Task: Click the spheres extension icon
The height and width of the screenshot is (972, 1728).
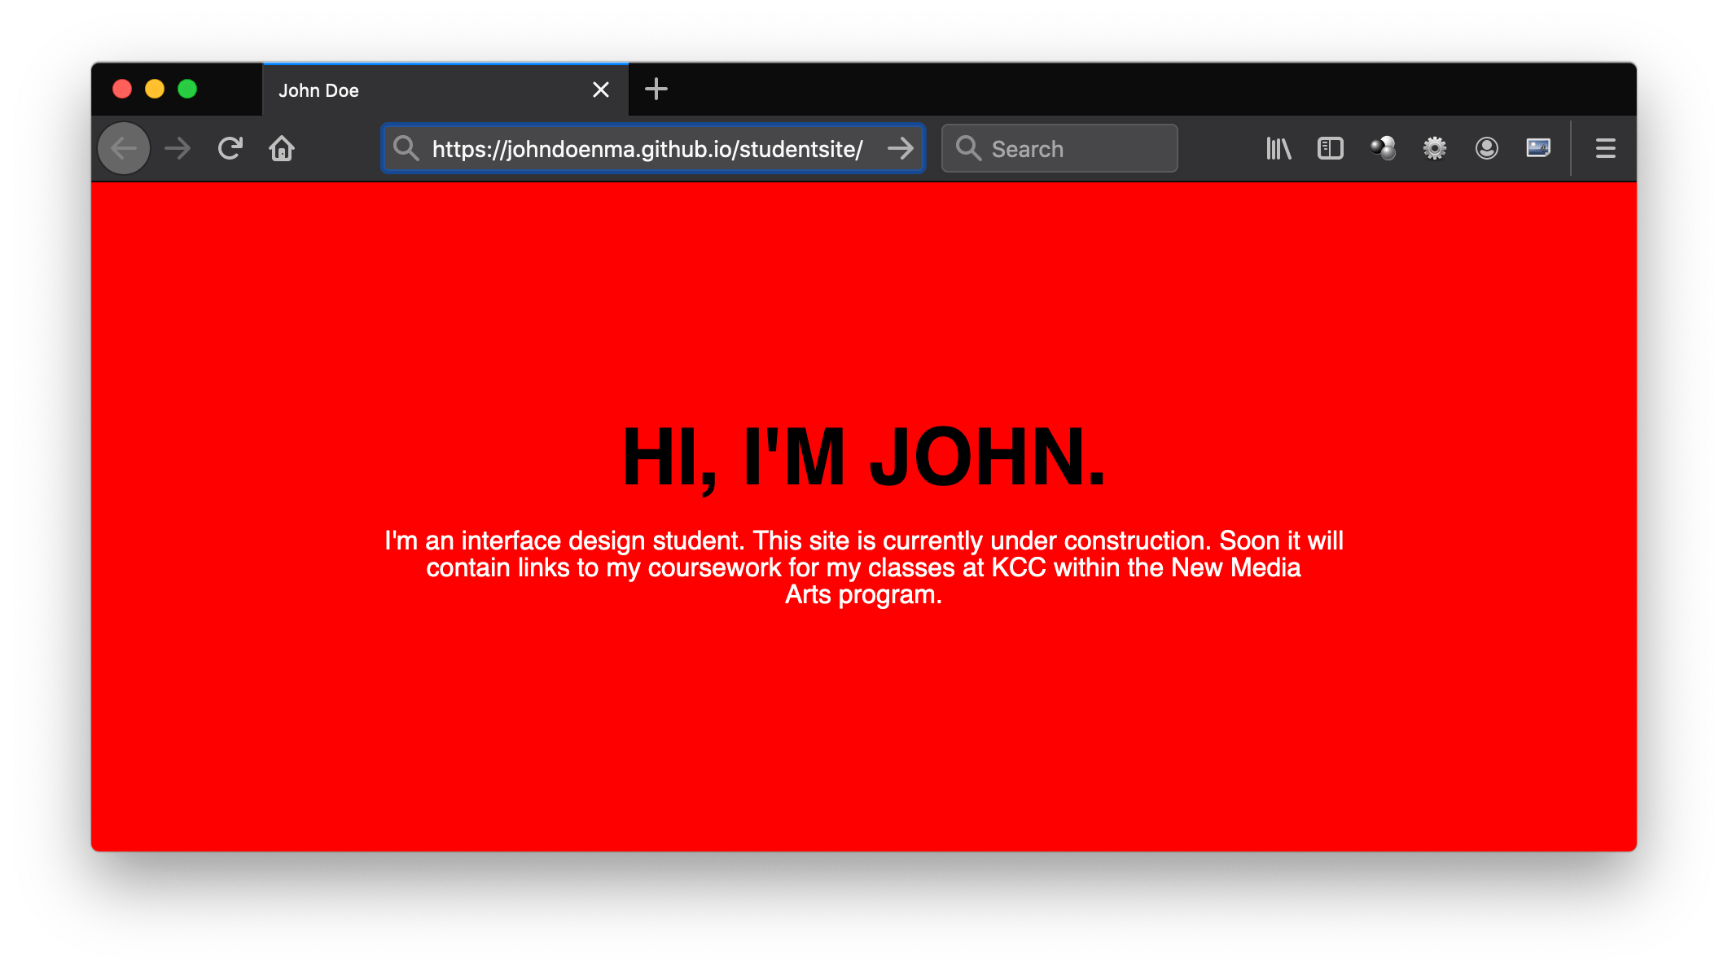Action: coord(1383,149)
